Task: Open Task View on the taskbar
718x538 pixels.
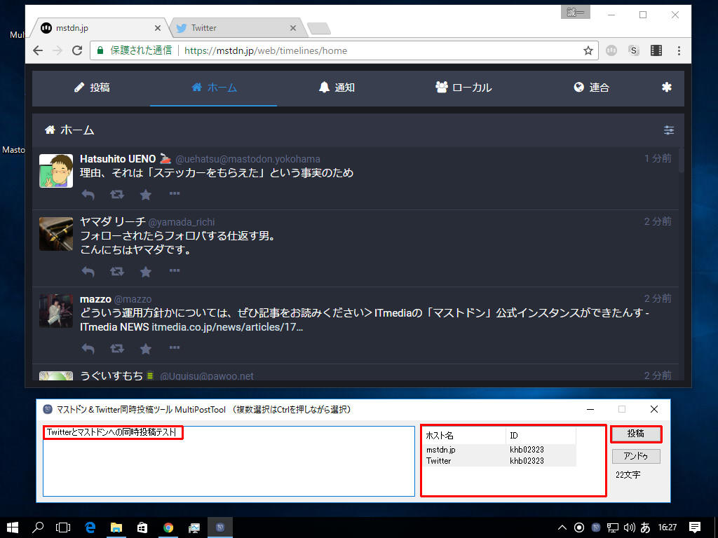Action: 63,527
